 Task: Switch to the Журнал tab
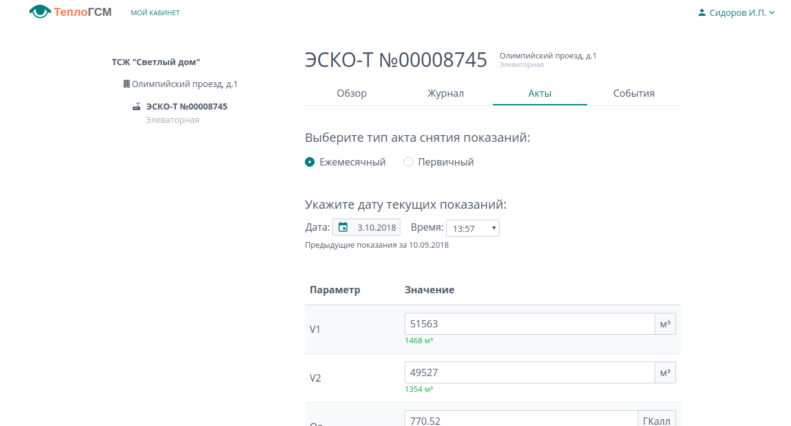click(x=445, y=93)
